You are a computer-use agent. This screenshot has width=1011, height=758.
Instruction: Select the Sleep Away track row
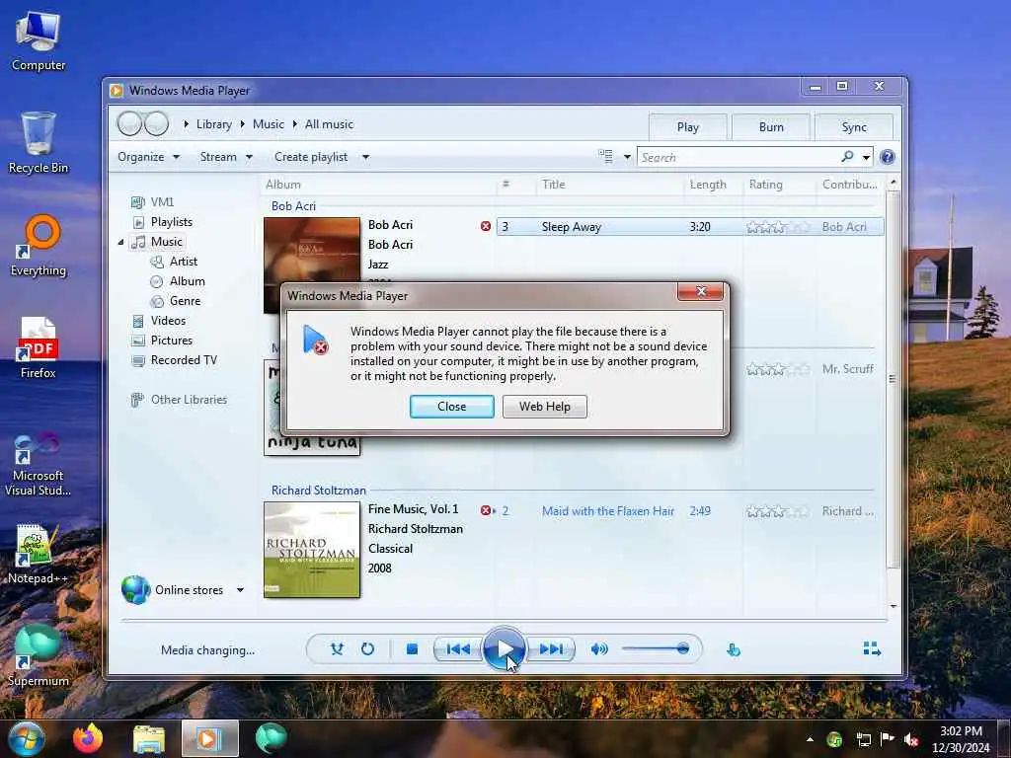coord(690,227)
